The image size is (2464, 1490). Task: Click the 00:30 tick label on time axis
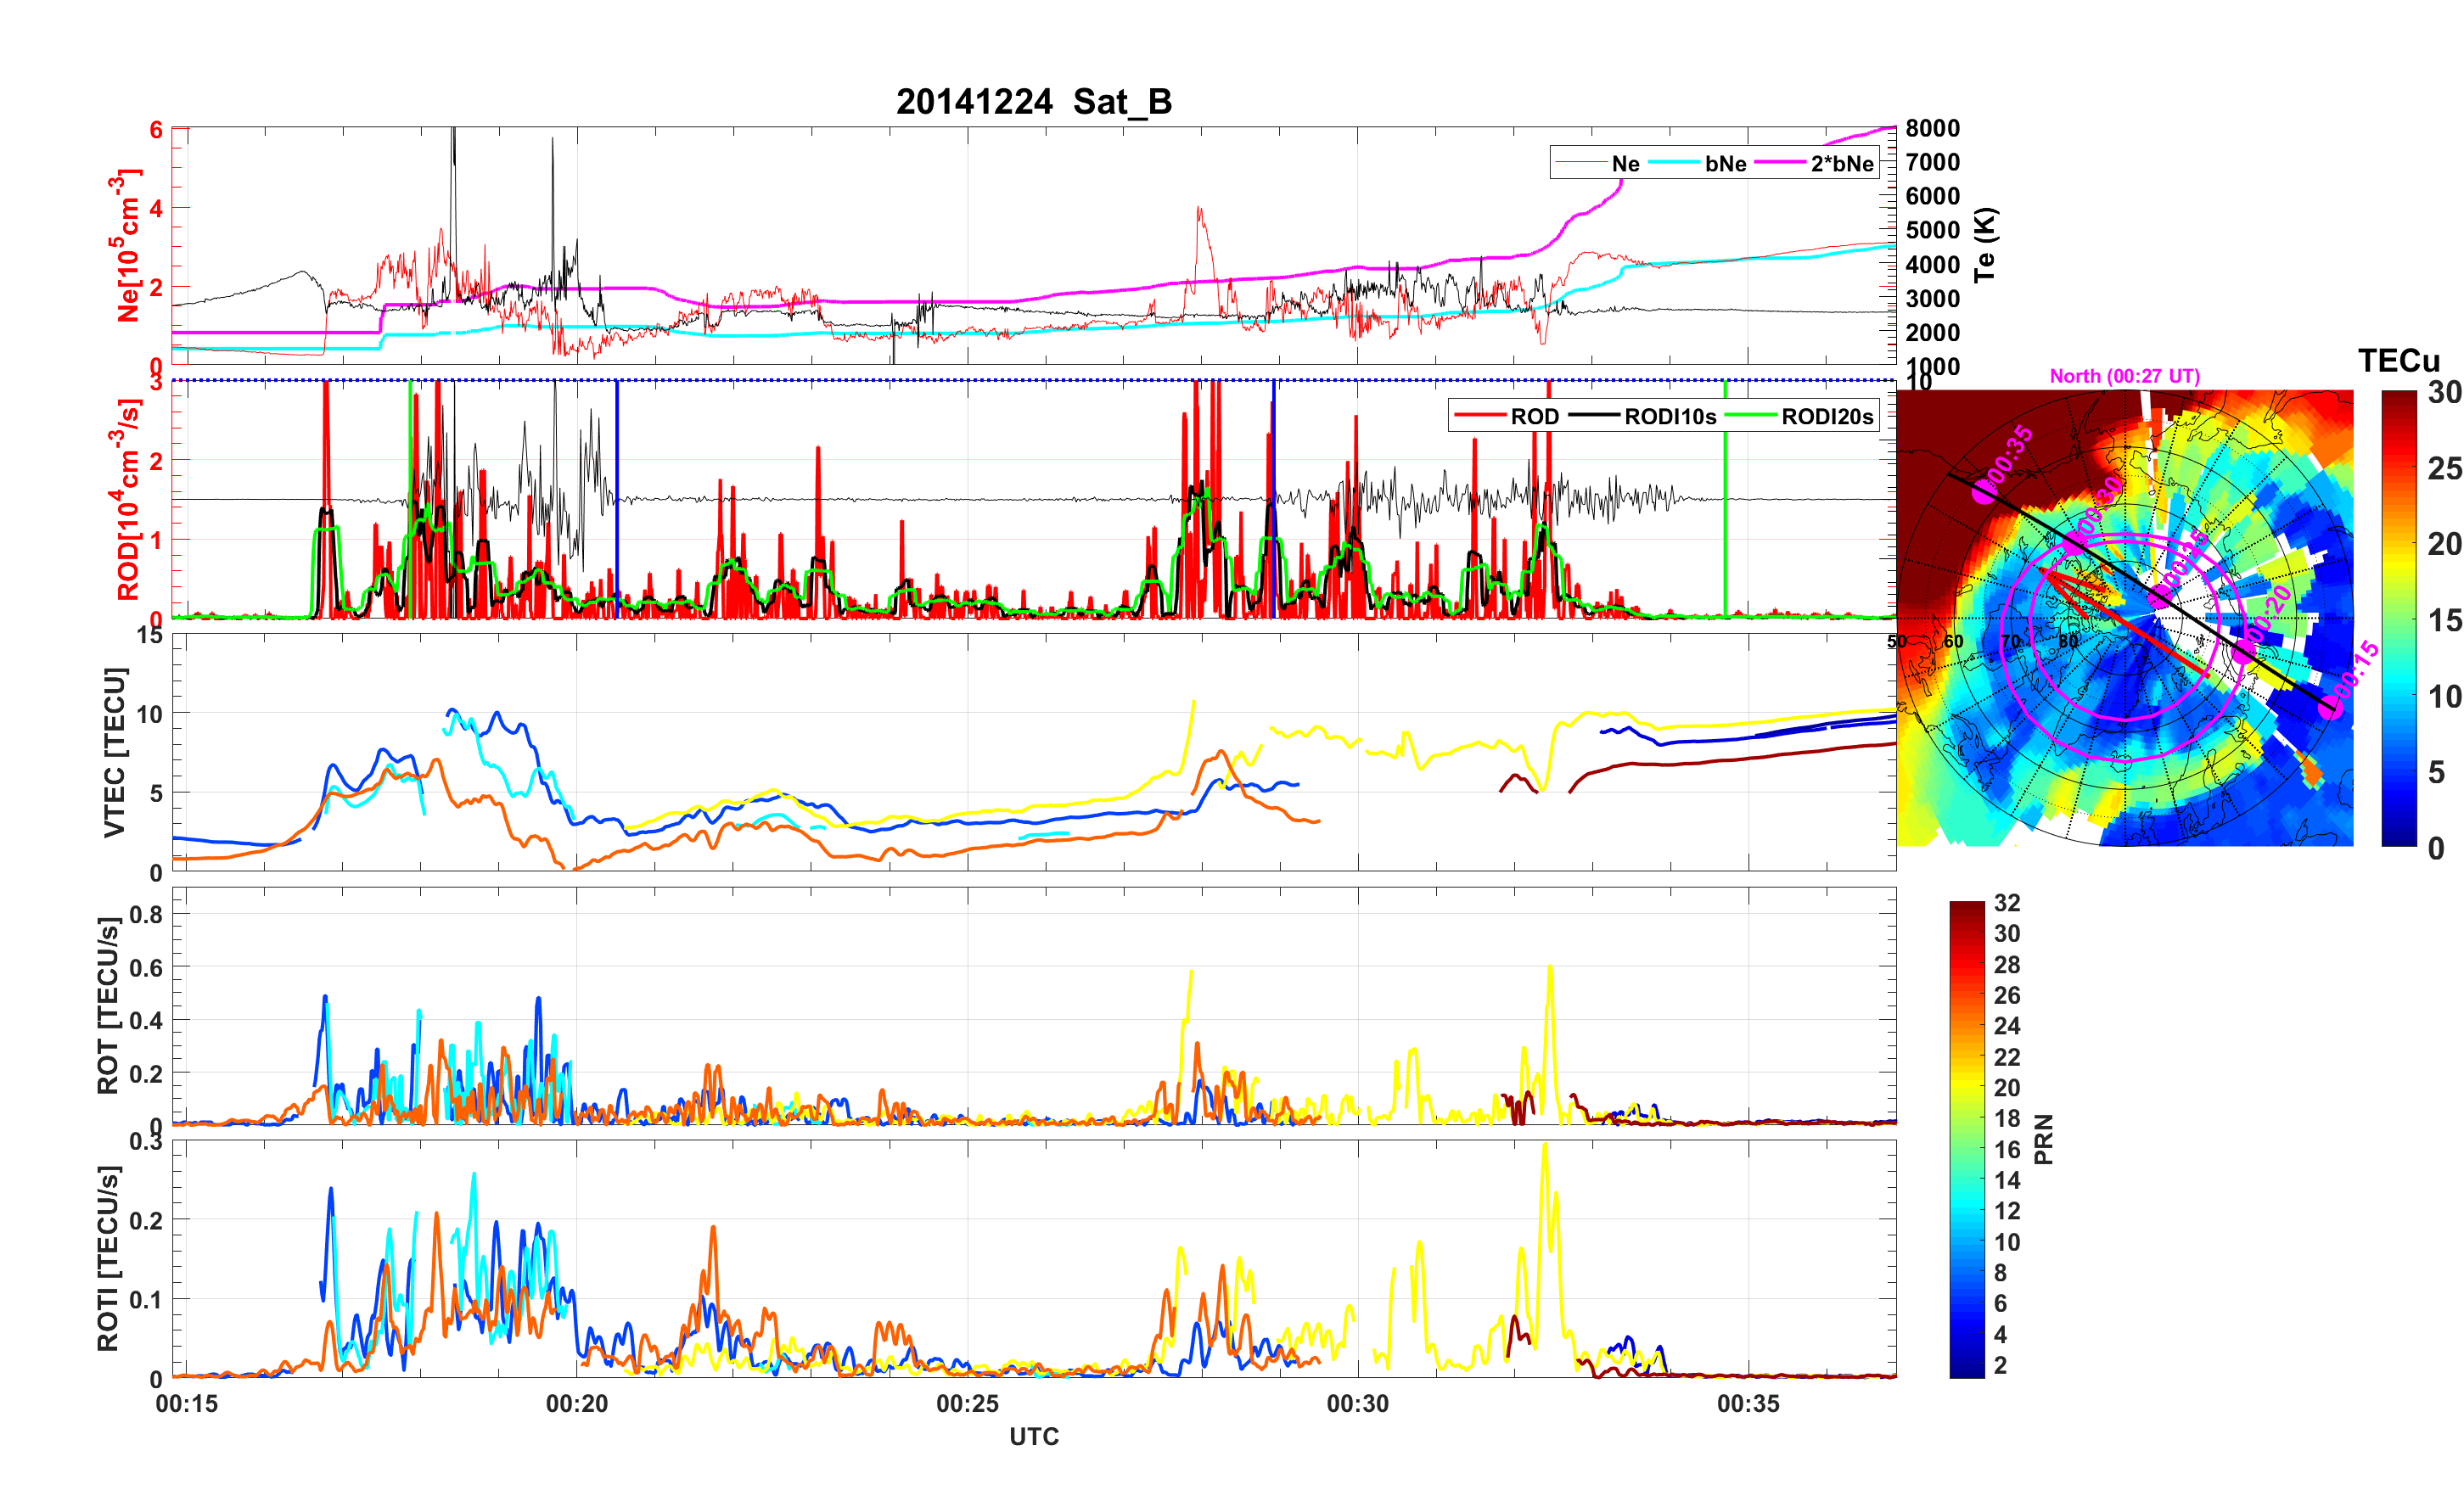pyautogui.click(x=1357, y=1403)
